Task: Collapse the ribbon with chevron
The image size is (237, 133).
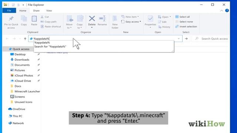Action: [x=221, y=11]
